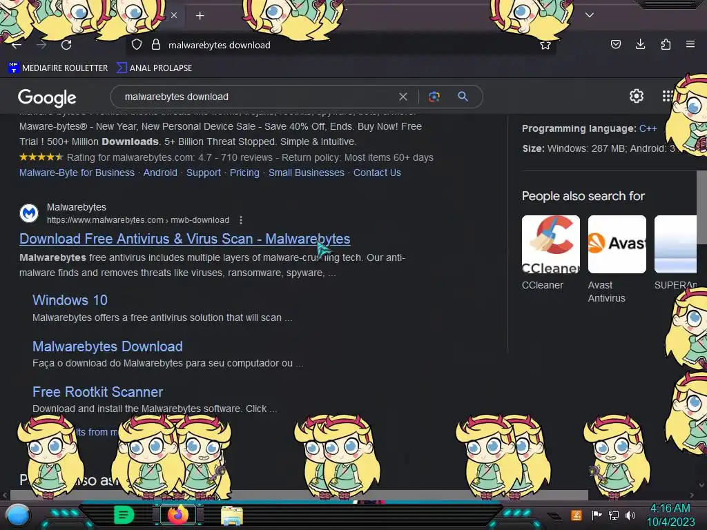
Task: Search by image with Google Lens icon
Action: (434, 97)
